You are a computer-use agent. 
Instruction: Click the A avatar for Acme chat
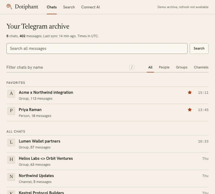(11, 93)
